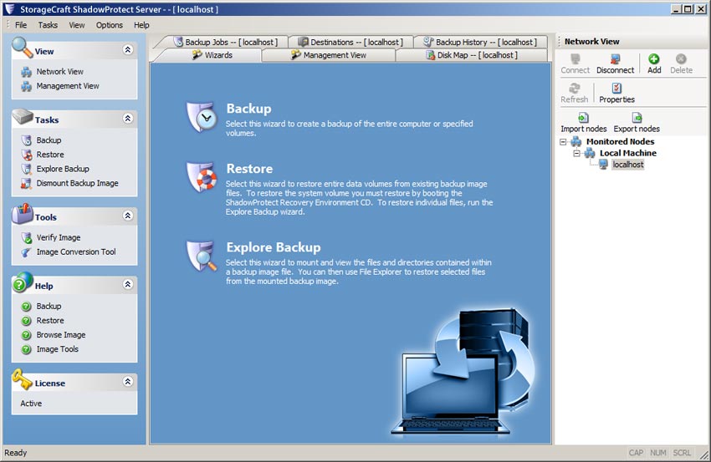Select the Wizards tab
This screenshot has width=711, height=462.
212,55
